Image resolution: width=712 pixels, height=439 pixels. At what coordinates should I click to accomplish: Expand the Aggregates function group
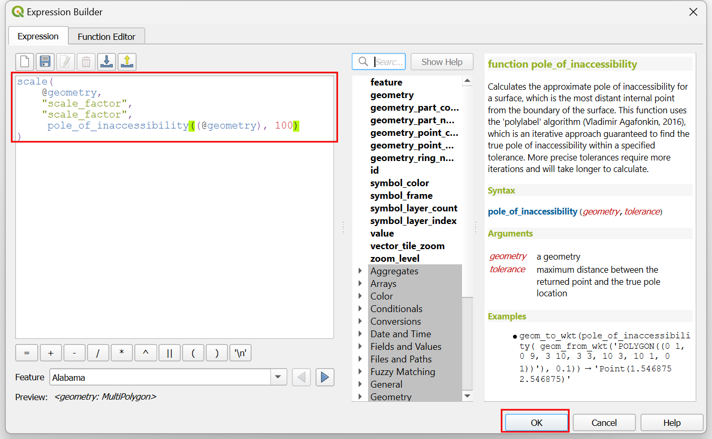click(x=360, y=271)
